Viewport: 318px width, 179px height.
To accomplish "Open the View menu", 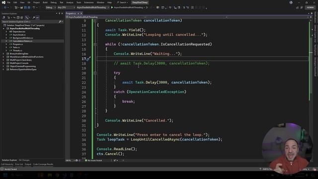I will point(22,2).
